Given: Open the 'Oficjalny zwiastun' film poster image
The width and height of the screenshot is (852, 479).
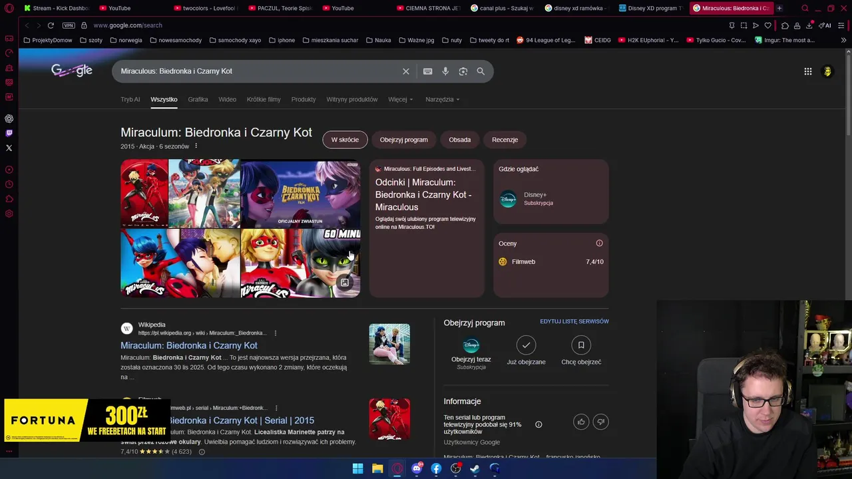Looking at the screenshot, I should [x=300, y=193].
